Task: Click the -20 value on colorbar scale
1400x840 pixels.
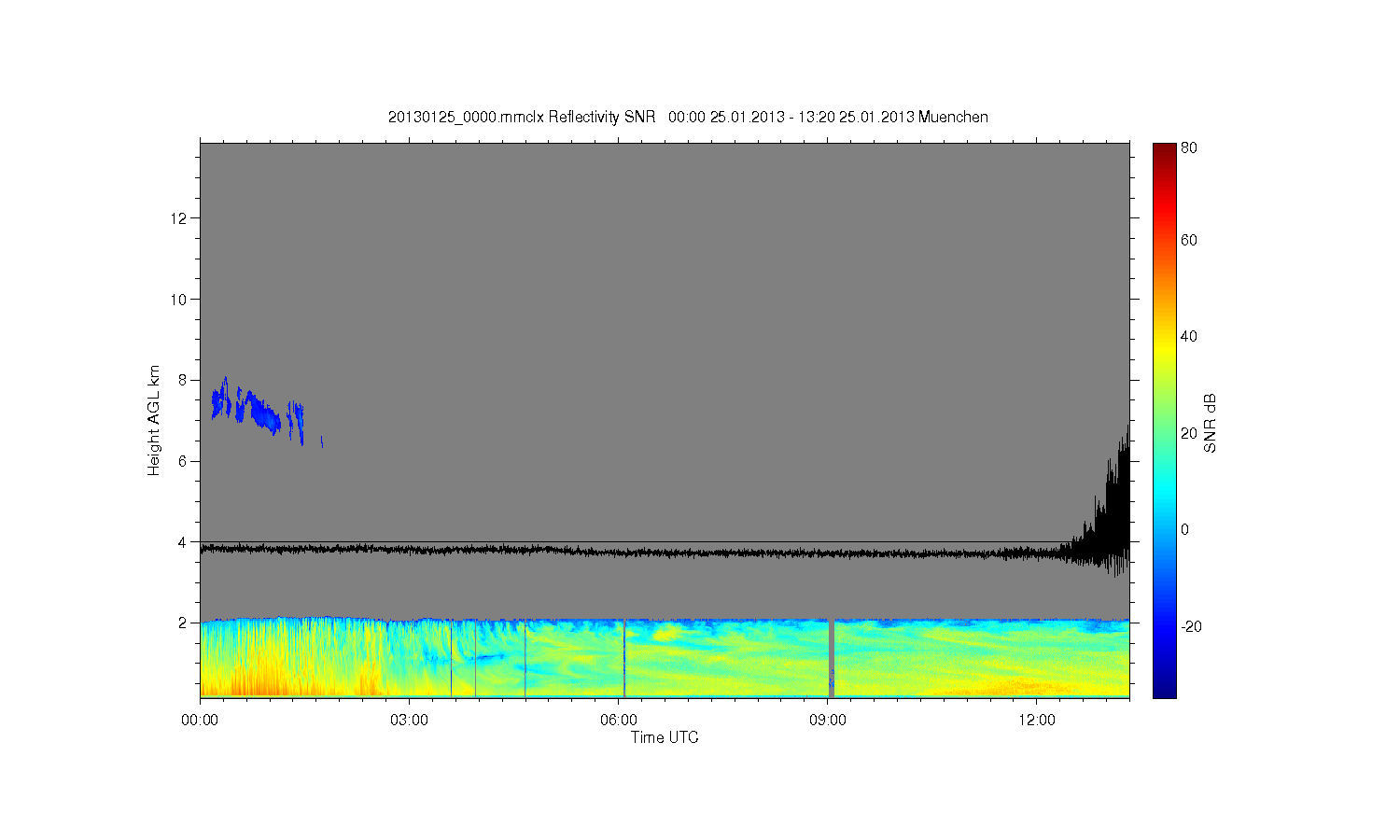Action: pos(1192,626)
